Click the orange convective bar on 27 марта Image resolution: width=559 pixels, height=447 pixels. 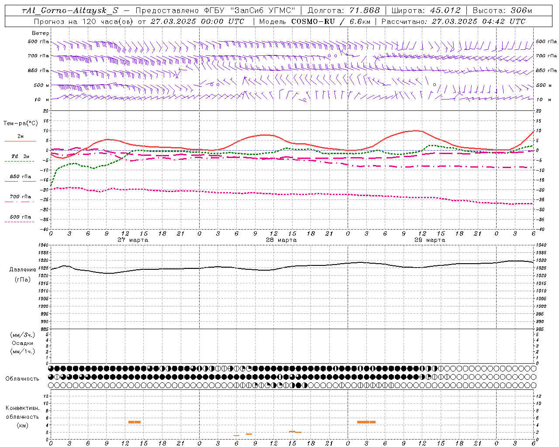click(x=135, y=422)
